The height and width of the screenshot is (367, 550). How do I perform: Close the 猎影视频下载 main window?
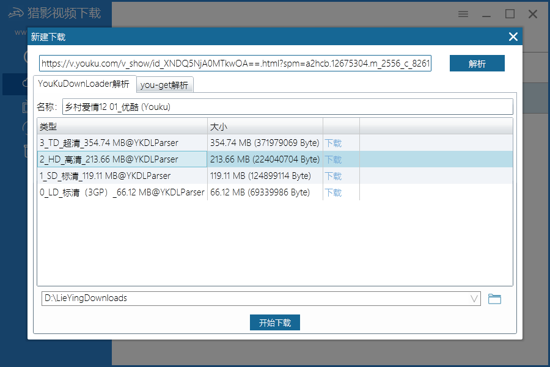533,14
